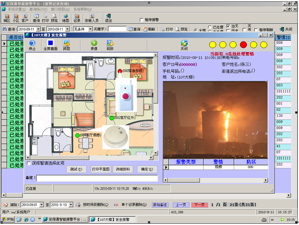
Task: Open the 2010-09-01 clear-from date dropdown
Action: [x=41, y=205]
